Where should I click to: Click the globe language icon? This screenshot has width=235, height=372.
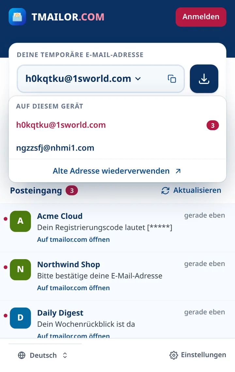point(22,355)
